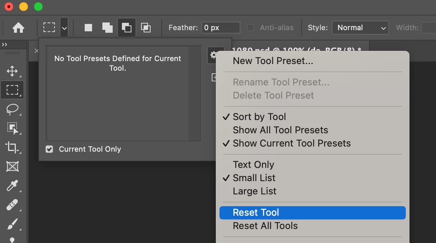Click the Feather input field
Screen dimensions: 436x243
tap(221, 28)
